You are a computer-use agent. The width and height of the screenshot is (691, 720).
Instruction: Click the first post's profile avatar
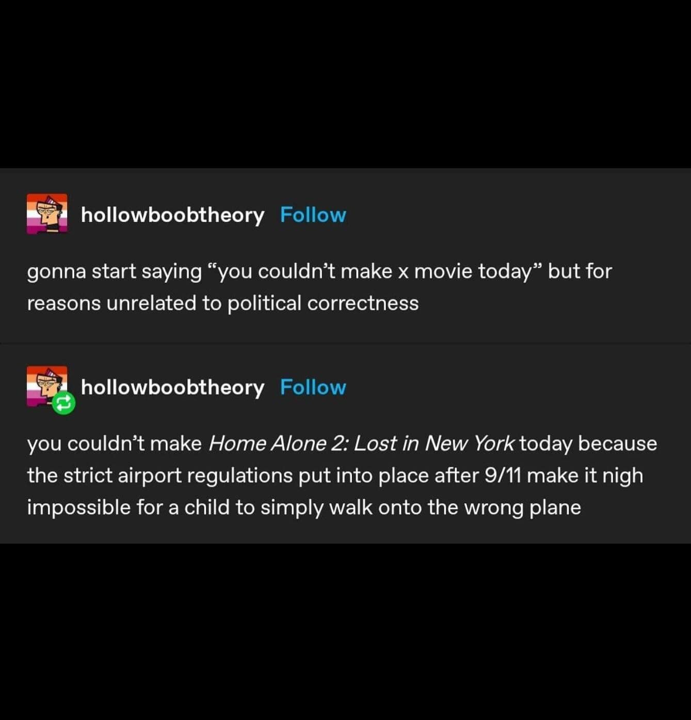47,214
